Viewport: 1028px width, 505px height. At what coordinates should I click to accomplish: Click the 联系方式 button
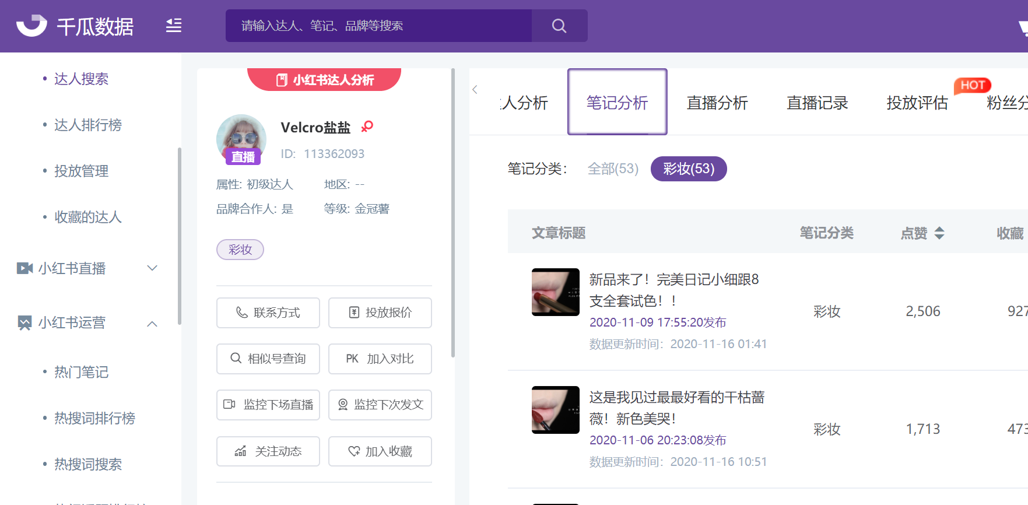click(x=268, y=313)
